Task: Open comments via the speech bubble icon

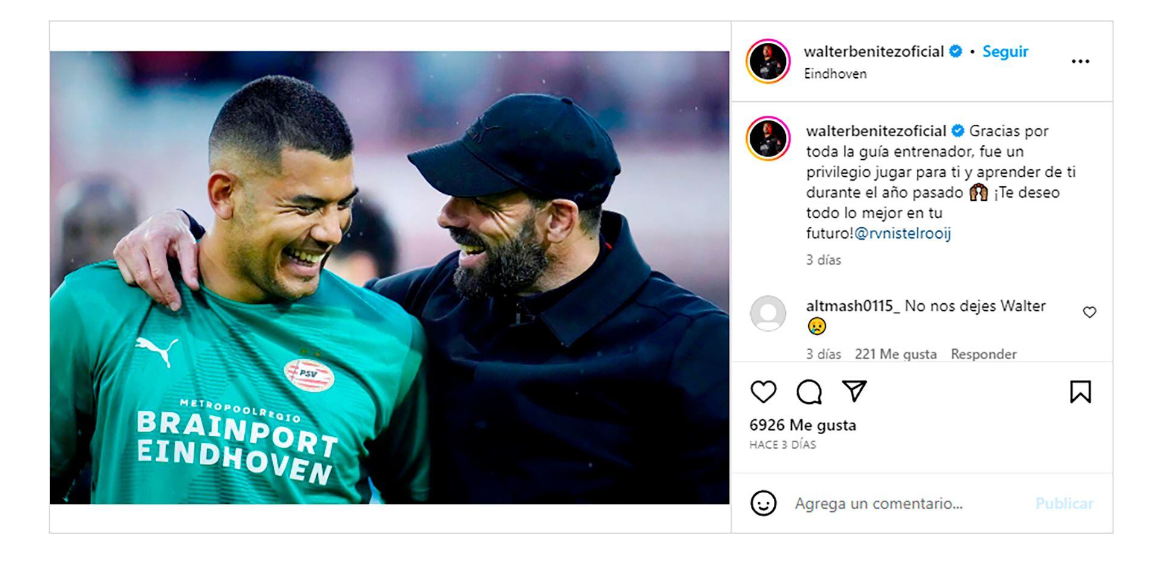Action: (809, 392)
